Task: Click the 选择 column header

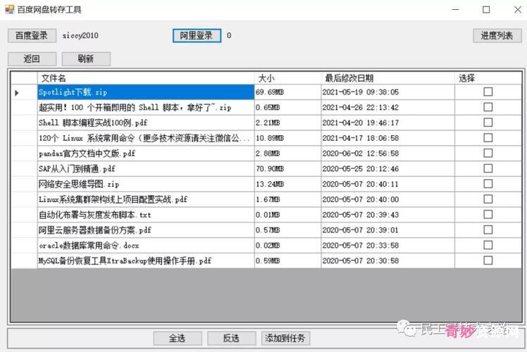Action: coord(488,78)
